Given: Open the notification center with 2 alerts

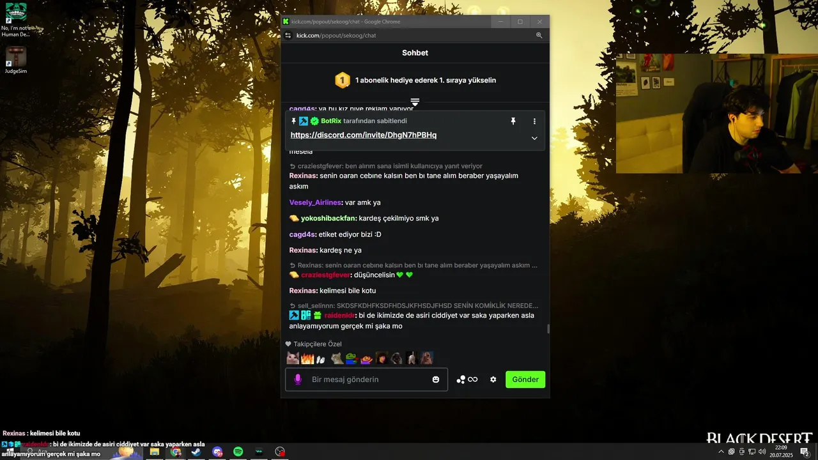Looking at the screenshot, I should tap(805, 452).
